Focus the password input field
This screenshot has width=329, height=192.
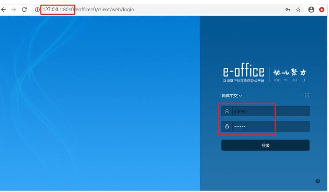271,126
